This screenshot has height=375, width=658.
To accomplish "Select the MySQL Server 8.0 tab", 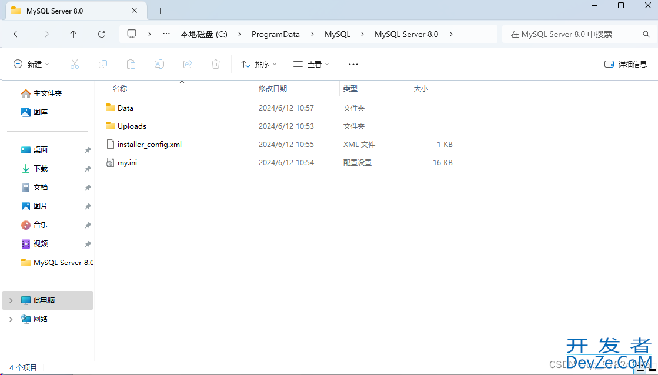I will pos(75,11).
